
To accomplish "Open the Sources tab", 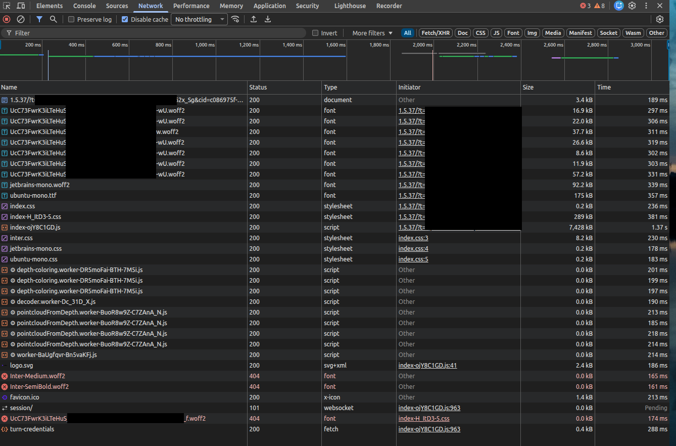I will [x=117, y=6].
